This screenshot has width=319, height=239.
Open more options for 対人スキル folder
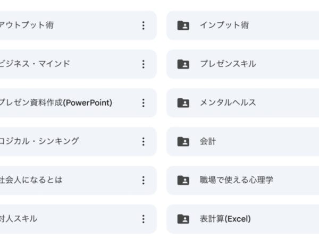[x=143, y=219]
